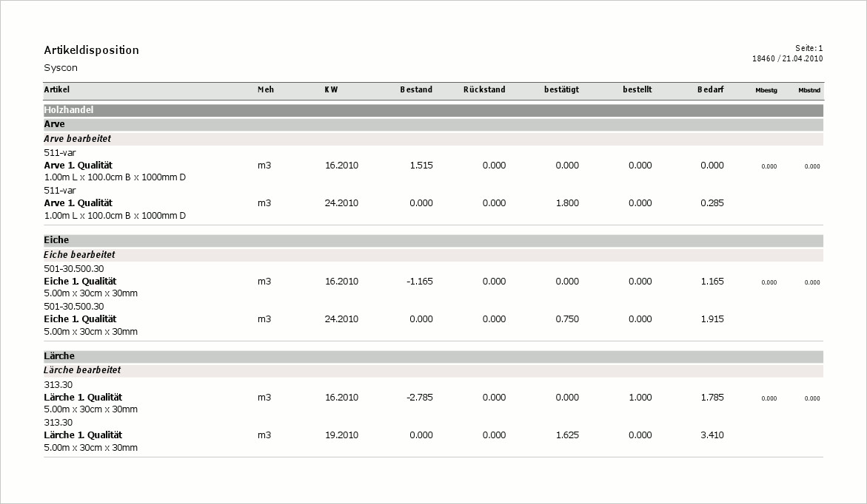Select the Bestand column header
This screenshot has width=867, height=504.
[416, 90]
